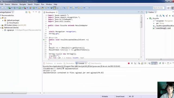Click the Open Type folder icon
This screenshot has height=98, width=174.
(x=39, y=8)
